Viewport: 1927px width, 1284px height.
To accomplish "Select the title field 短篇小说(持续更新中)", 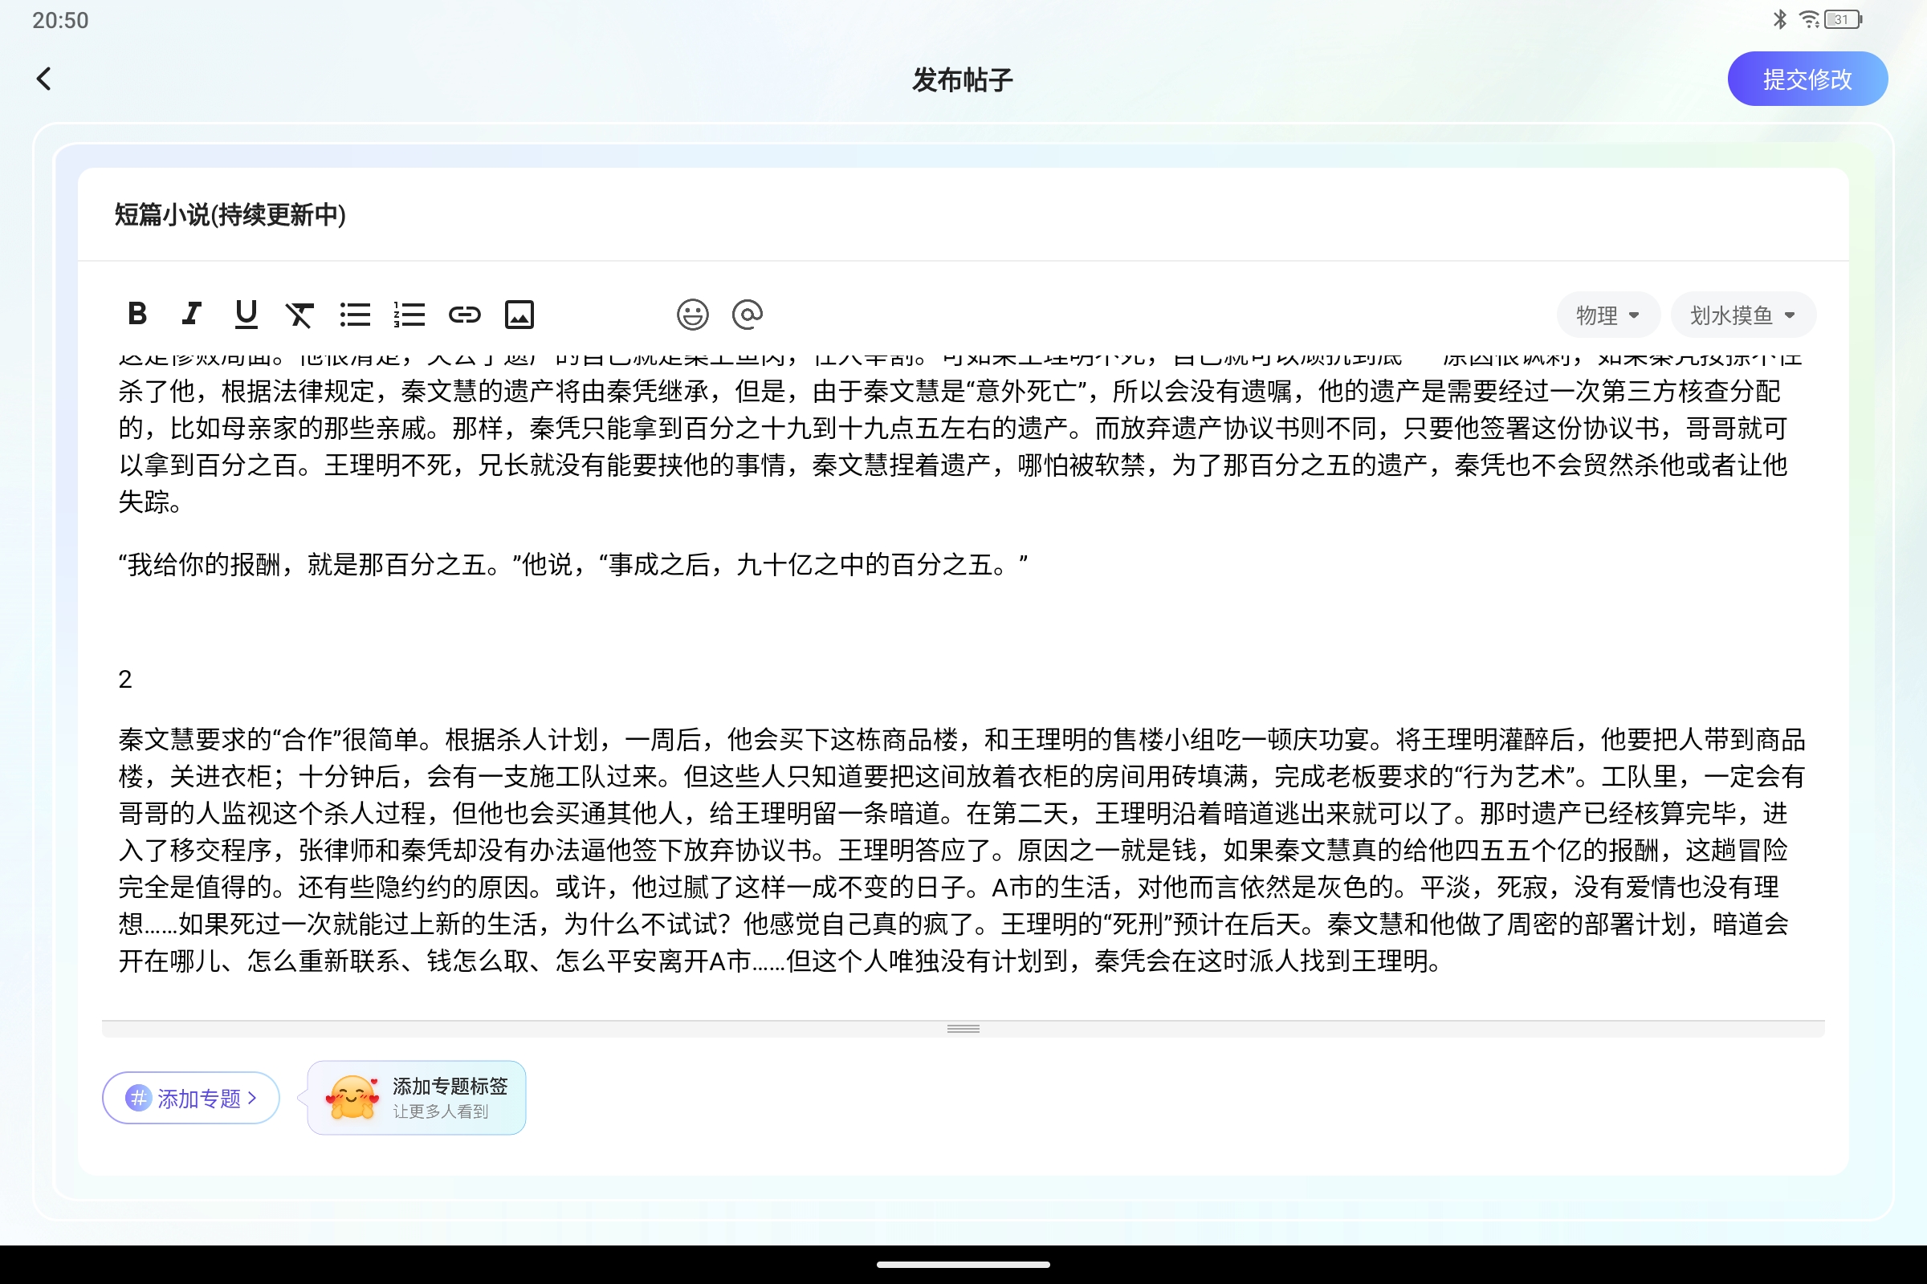I will (230, 215).
